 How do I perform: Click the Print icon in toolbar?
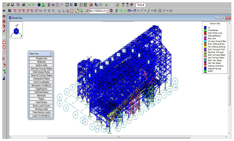point(23,5)
